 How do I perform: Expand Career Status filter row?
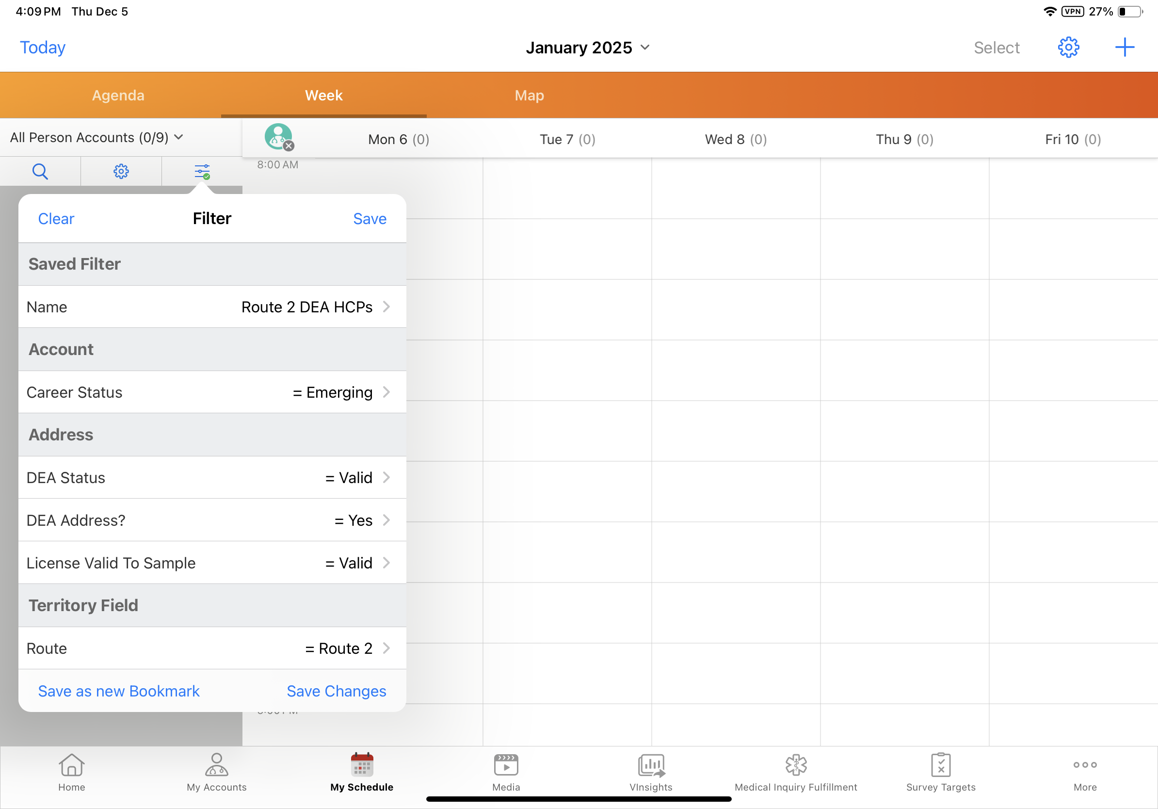[x=212, y=392]
